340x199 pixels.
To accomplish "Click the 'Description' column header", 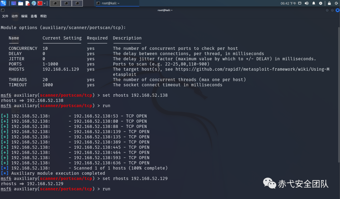I will pos(127,38).
